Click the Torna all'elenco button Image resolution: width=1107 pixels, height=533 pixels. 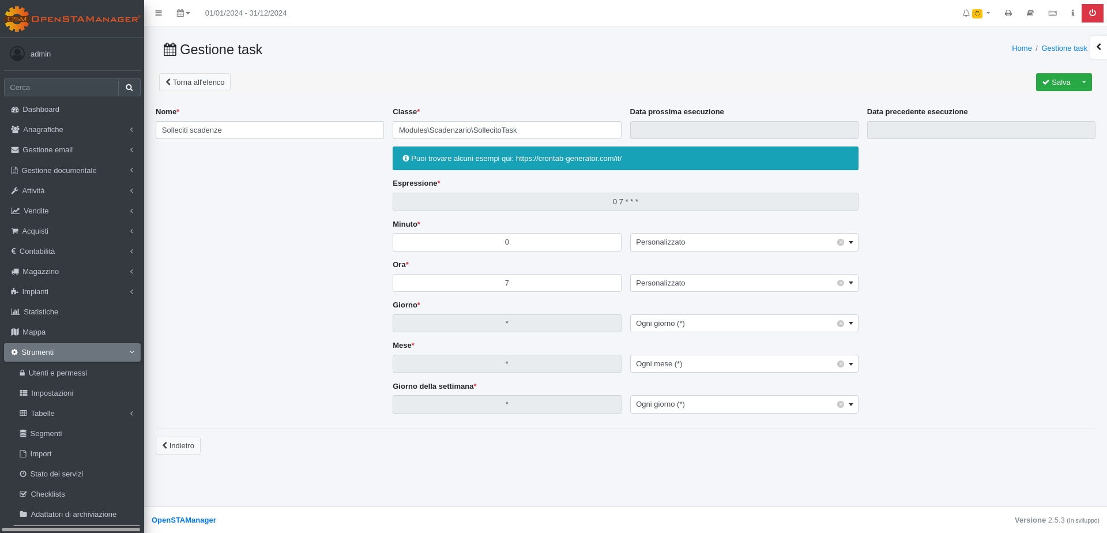click(x=195, y=82)
